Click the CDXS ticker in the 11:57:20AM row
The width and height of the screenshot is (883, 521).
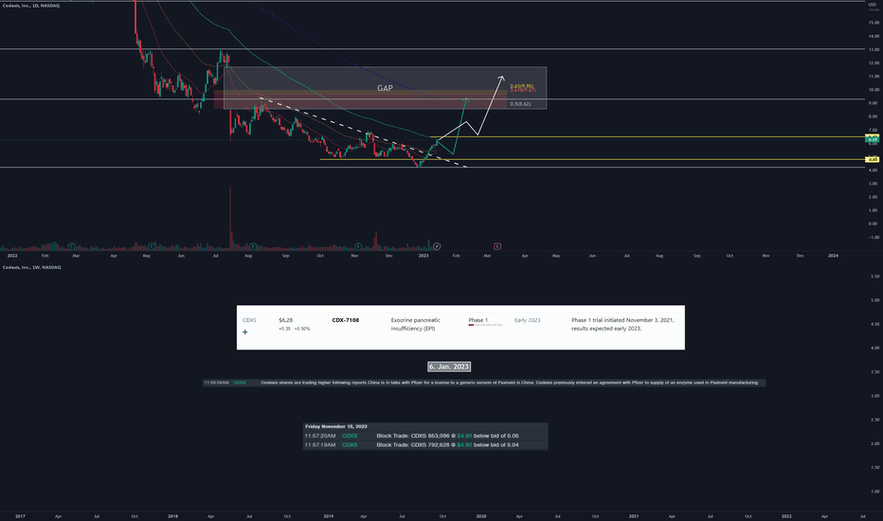pos(350,436)
